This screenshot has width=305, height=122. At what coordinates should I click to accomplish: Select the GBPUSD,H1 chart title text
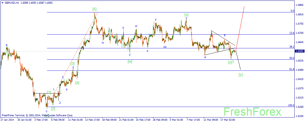click(11, 3)
